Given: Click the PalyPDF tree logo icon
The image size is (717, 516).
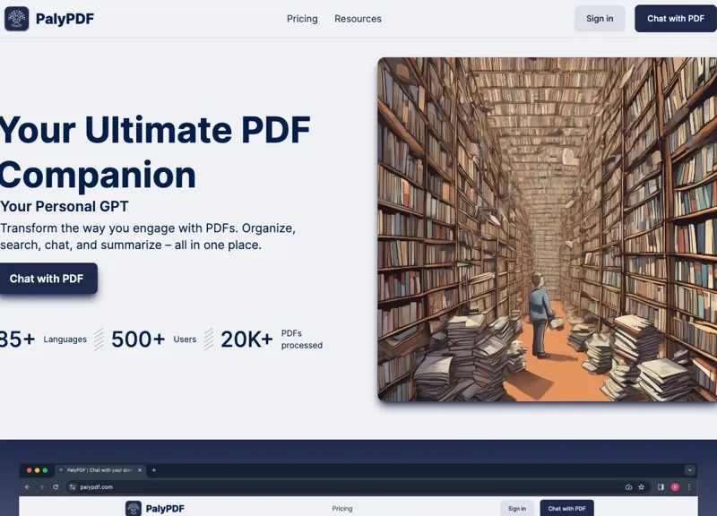Looking at the screenshot, I should (x=16, y=18).
